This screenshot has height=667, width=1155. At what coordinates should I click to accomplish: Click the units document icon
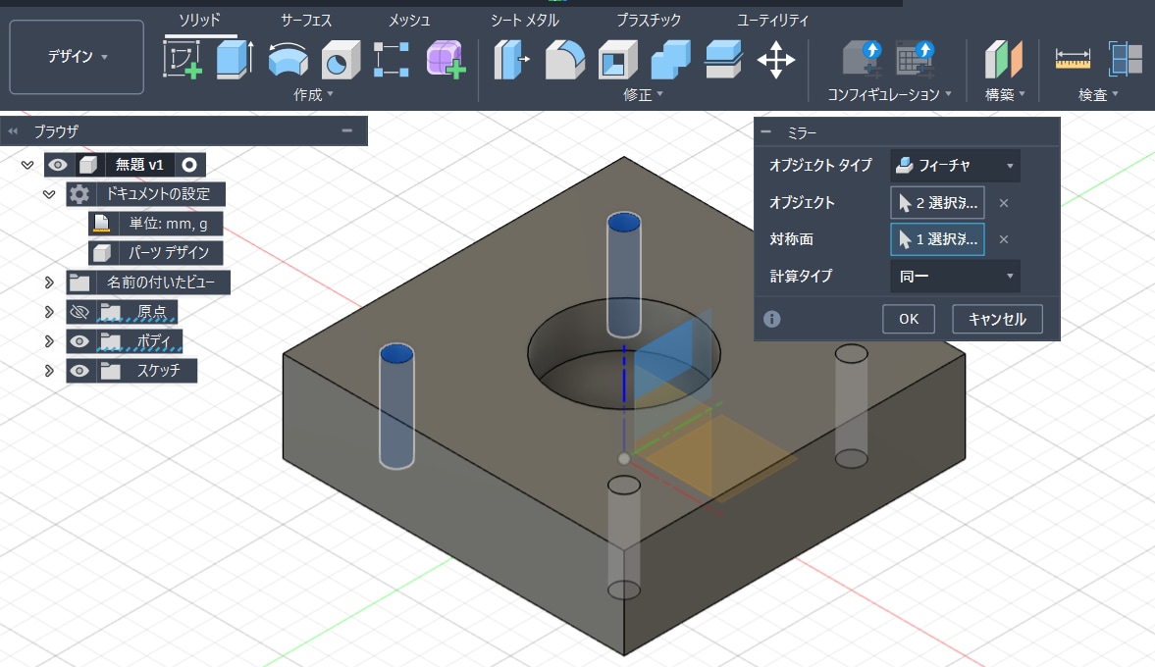coord(102,223)
